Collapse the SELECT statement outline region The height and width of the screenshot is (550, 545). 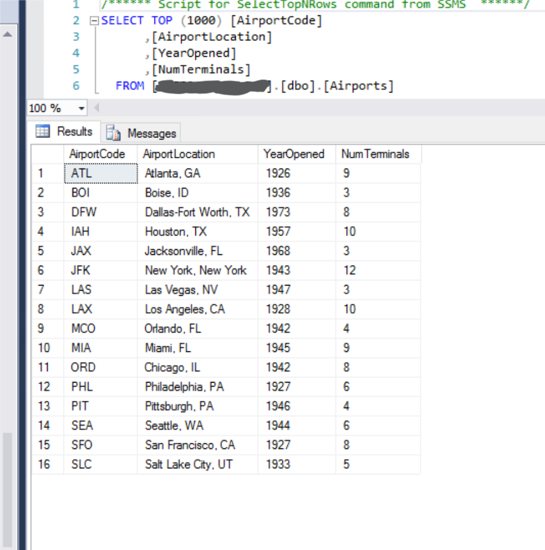coord(94,20)
